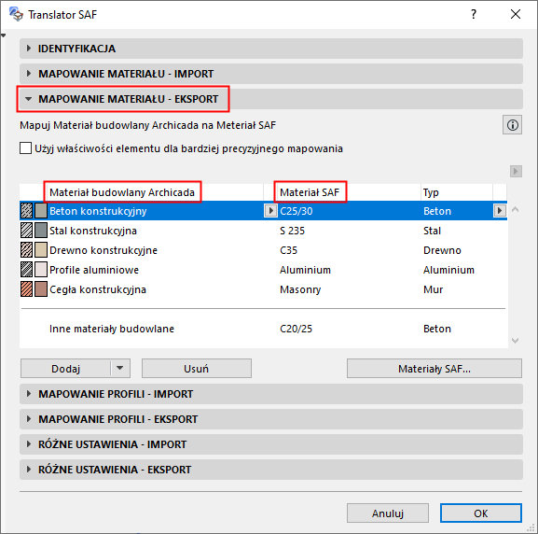Select the 'Inne materiały budowlane' row
The width and height of the screenshot is (538, 534).
263,329
